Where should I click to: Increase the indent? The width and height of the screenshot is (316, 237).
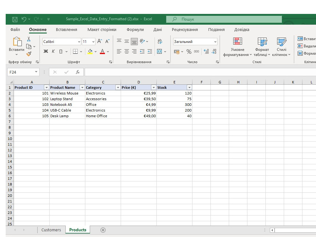pyautogui.click(x=150, y=52)
